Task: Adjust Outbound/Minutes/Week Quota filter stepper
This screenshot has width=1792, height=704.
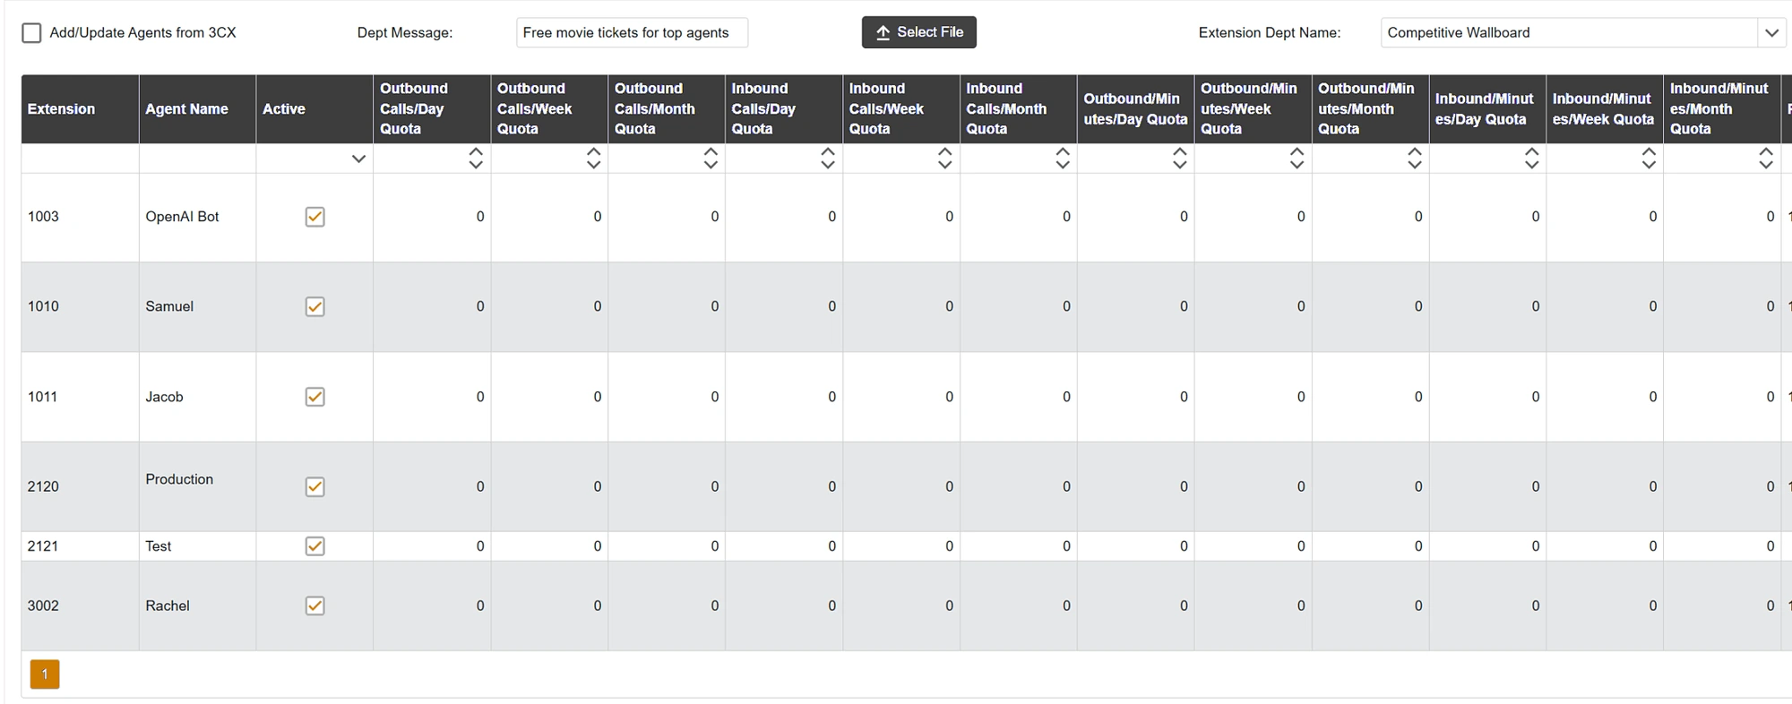Action: pyautogui.click(x=1297, y=159)
